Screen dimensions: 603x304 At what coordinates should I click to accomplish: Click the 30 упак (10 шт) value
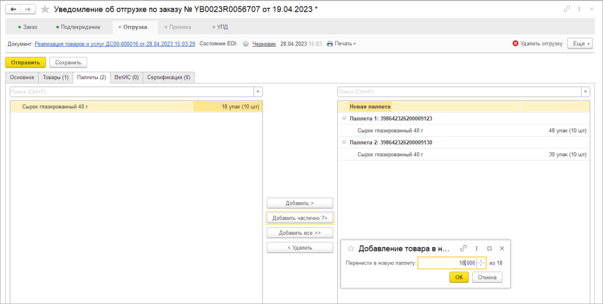pos(567,154)
